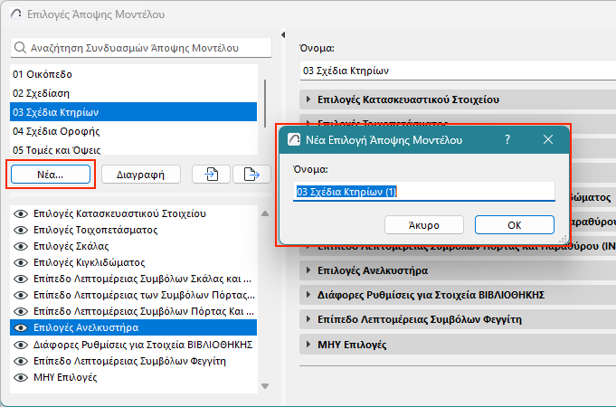Click the help question mark in dialog
The width and height of the screenshot is (616, 407).
(507, 139)
